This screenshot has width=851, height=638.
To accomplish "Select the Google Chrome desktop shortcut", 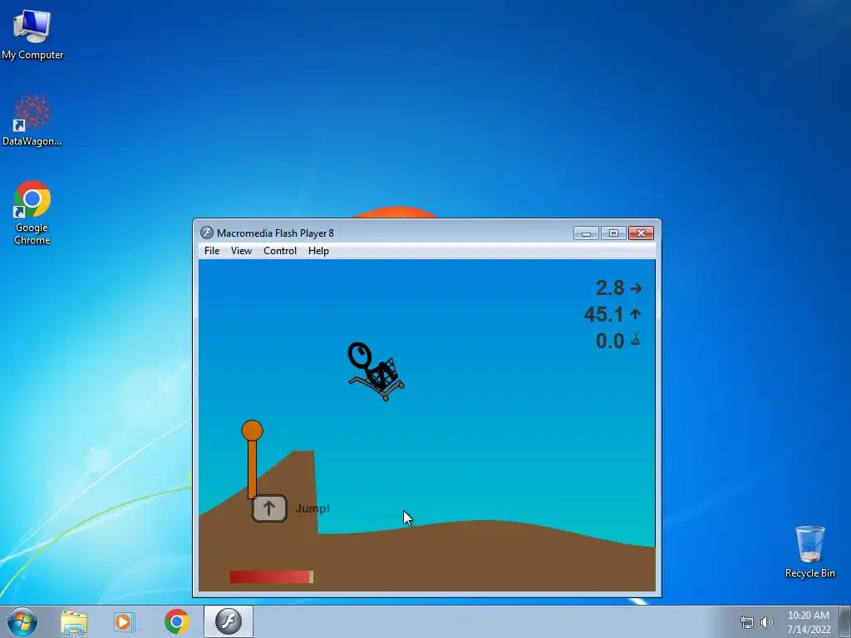I will click(x=32, y=213).
